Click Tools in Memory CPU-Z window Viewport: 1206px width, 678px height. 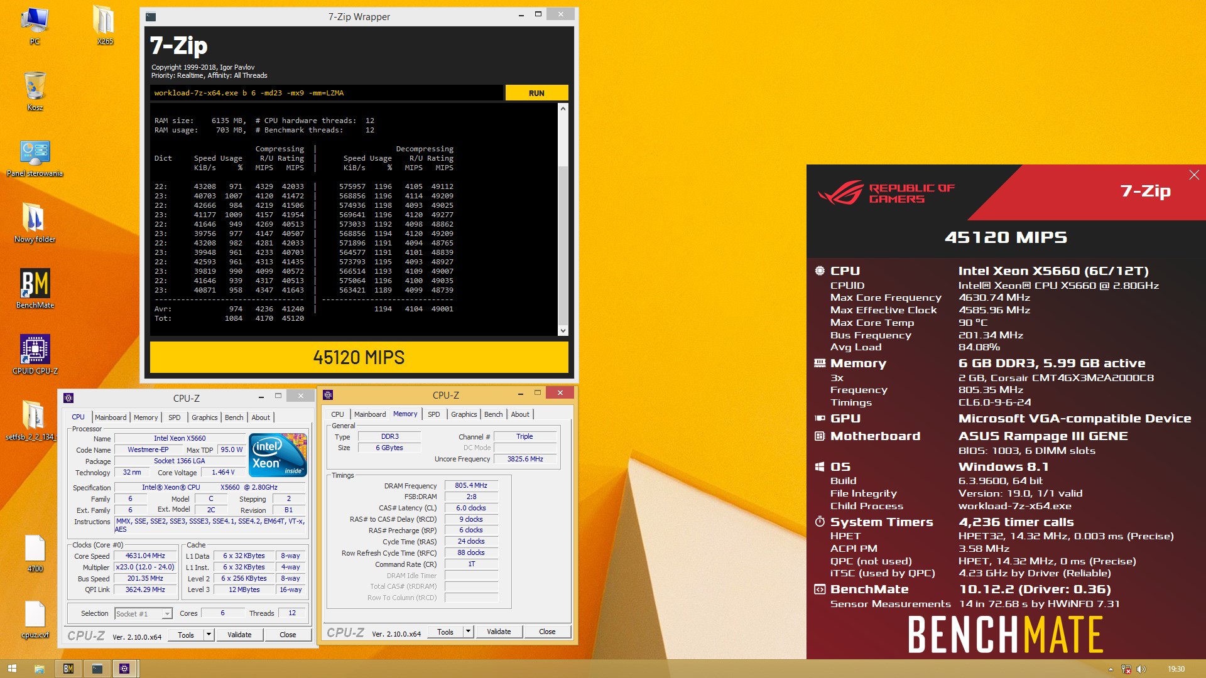pyautogui.click(x=445, y=632)
